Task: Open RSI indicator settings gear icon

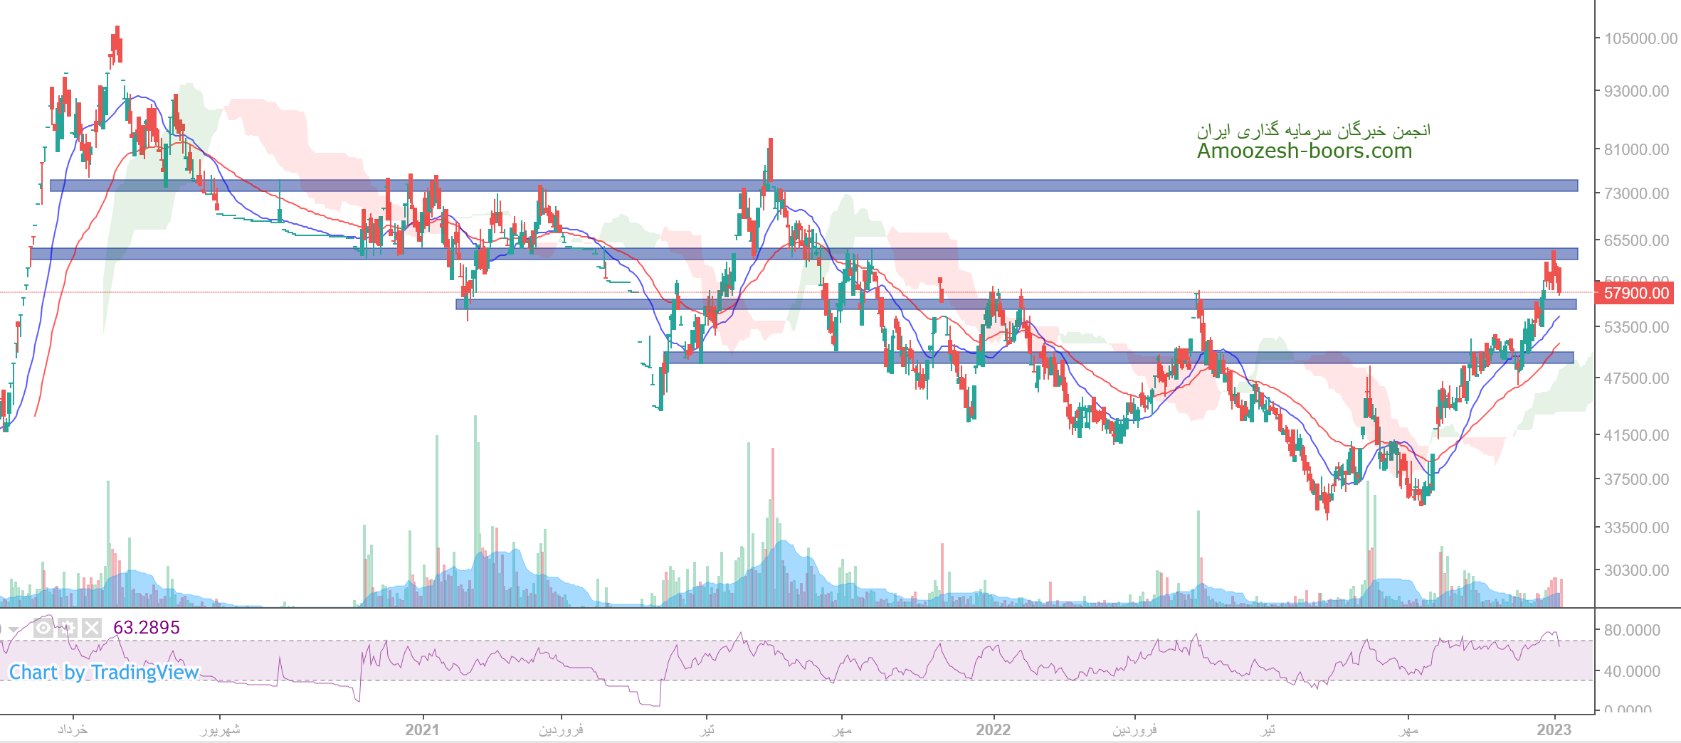Action: click(68, 628)
